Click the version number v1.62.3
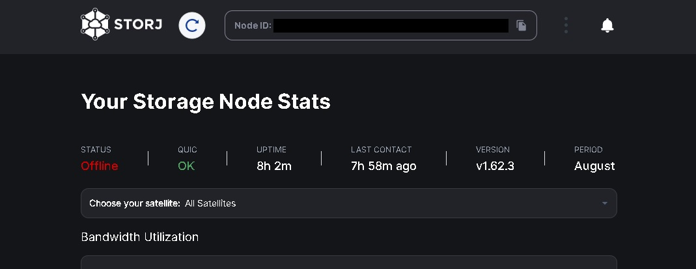The image size is (696, 269). [x=495, y=166]
